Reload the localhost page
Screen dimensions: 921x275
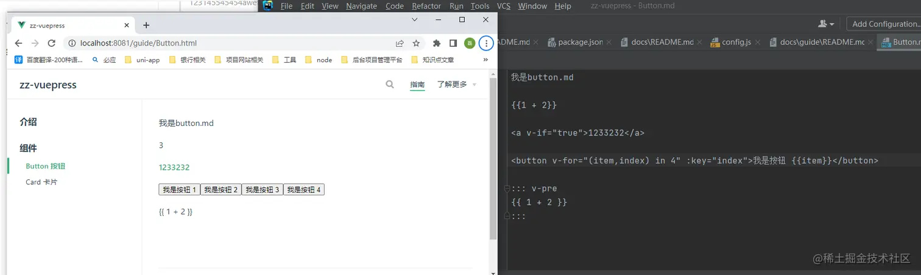point(52,43)
